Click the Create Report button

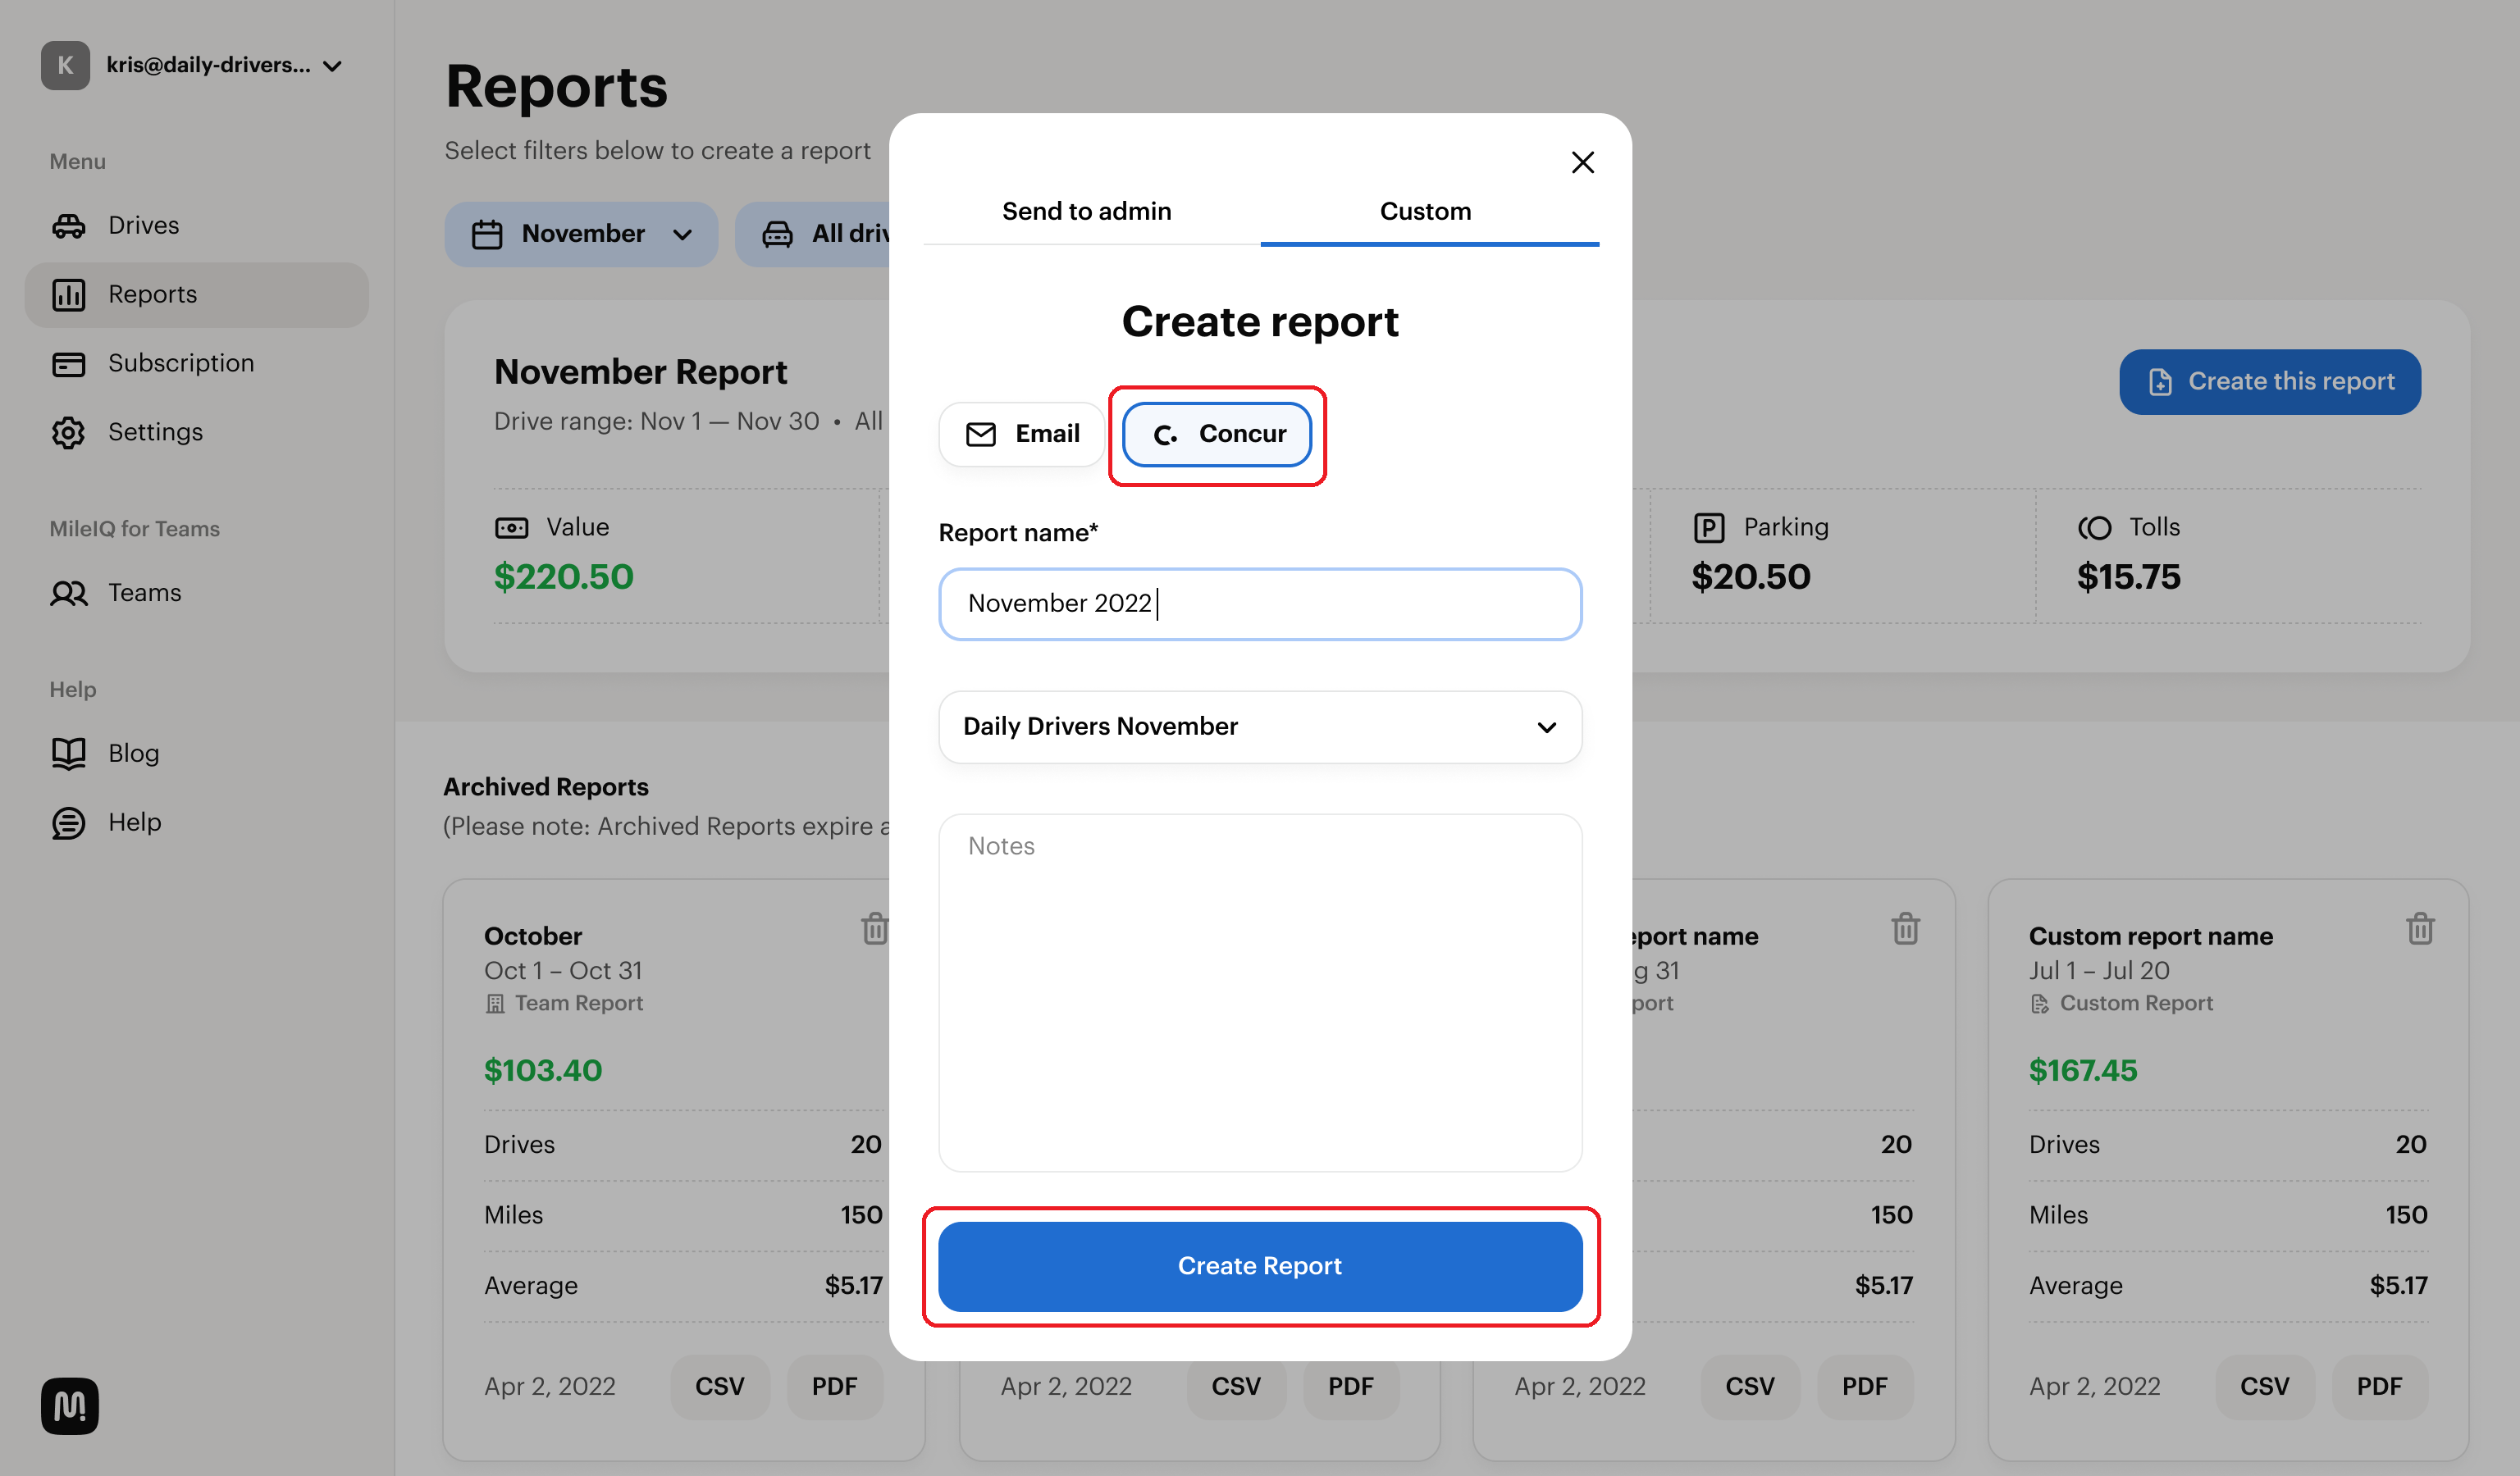pos(1260,1266)
